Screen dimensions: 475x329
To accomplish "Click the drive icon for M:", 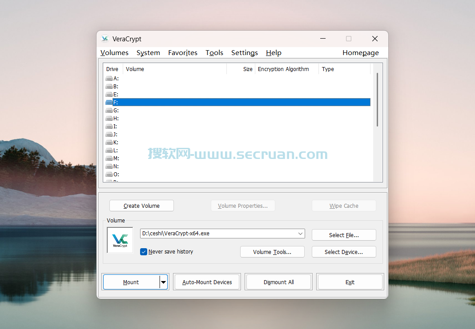I will coord(109,158).
